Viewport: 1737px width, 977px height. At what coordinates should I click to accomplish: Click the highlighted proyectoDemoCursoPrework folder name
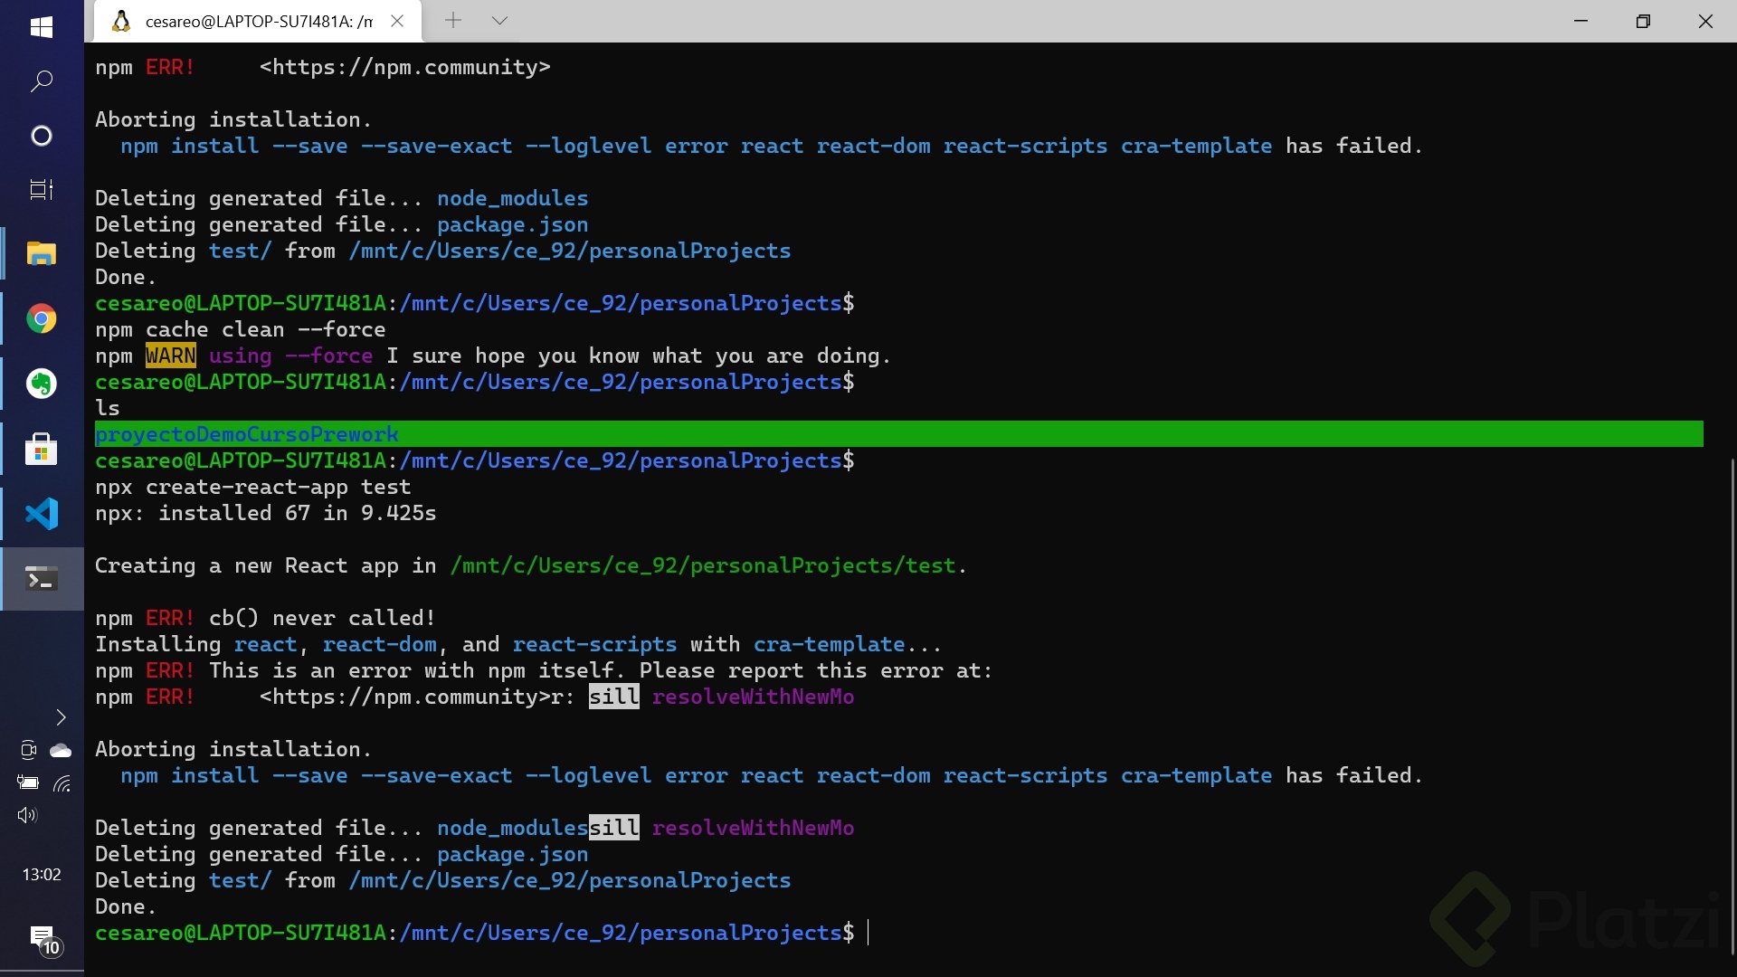tap(247, 434)
